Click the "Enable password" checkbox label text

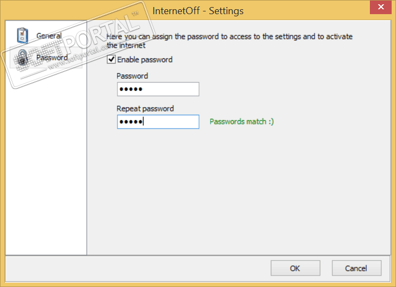[x=145, y=60]
